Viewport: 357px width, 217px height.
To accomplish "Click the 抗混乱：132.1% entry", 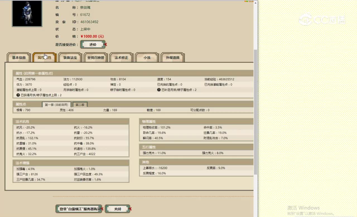I will click(x=27, y=138).
